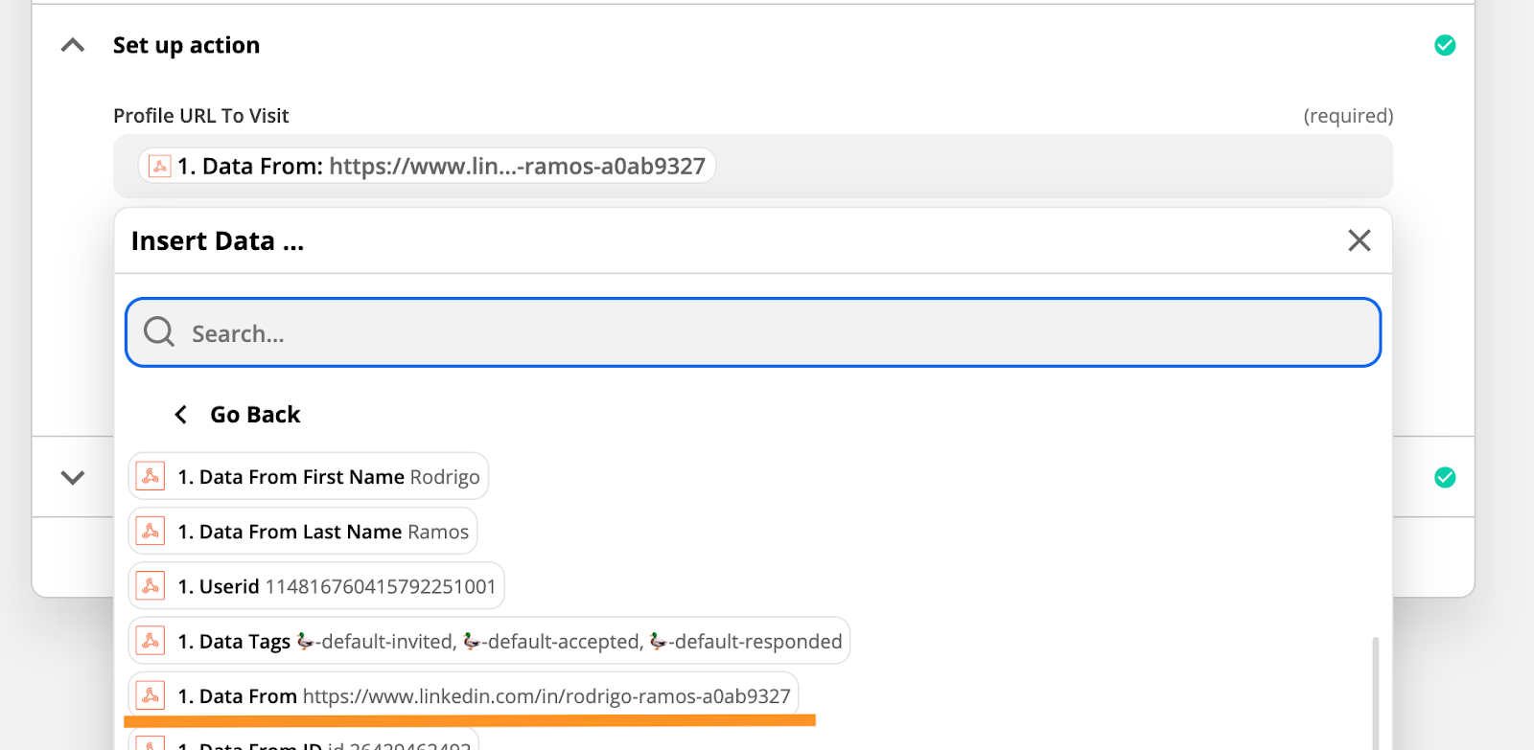Click the app icon on First Name row
The width and height of the screenshot is (1534, 750).
pos(151,476)
